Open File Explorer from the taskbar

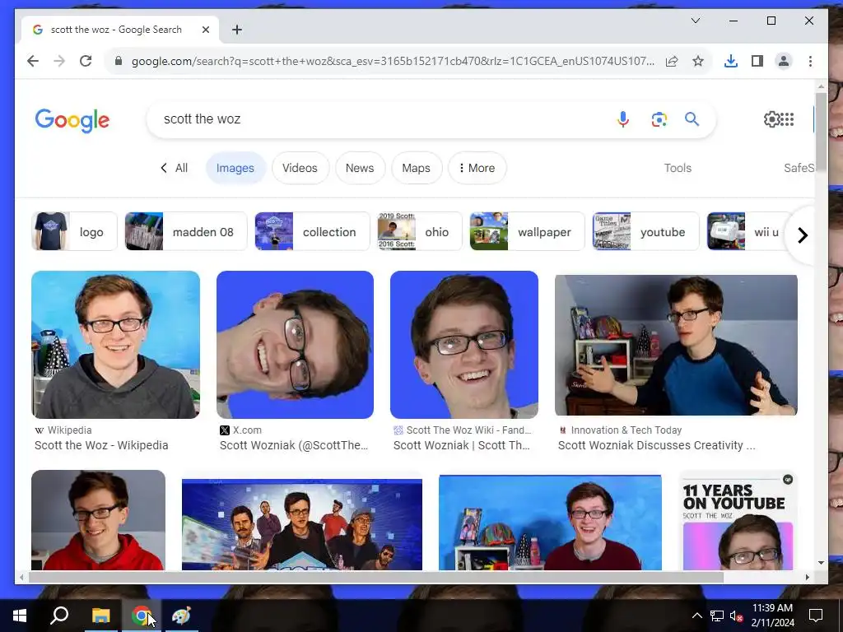pos(100,616)
